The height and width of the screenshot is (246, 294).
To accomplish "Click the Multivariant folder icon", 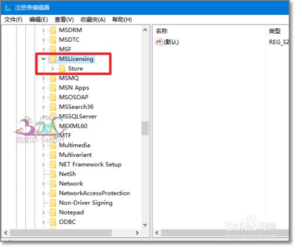I will 53,155.
